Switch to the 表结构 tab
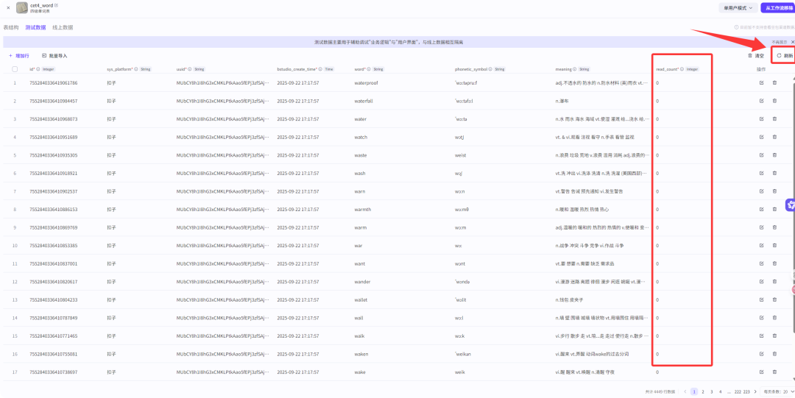This screenshot has height=398, width=795. pyautogui.click(x=11, y=27)
